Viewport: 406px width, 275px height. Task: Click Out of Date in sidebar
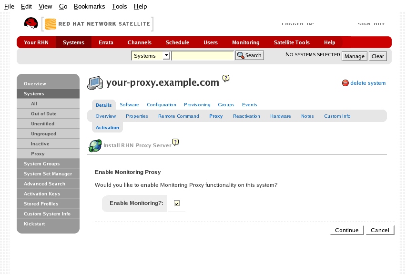[x=48, y=114]
